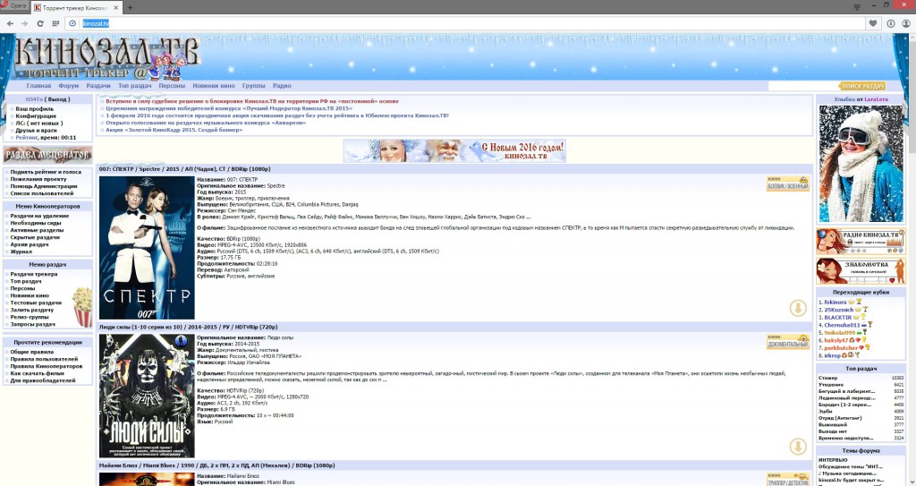This screenshot has height=486, width=916.
Task: Click the Поиск раздач search button
Action: pos(862,86)
